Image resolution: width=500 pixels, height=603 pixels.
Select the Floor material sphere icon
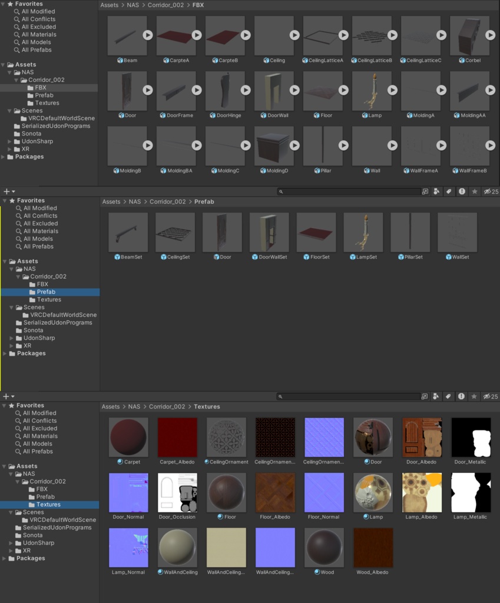click(x=226, y=492)
